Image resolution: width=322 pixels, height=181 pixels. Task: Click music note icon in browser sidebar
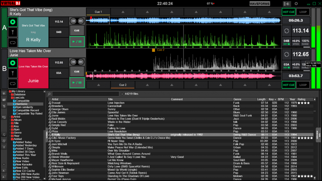click(x=4, y=135)
